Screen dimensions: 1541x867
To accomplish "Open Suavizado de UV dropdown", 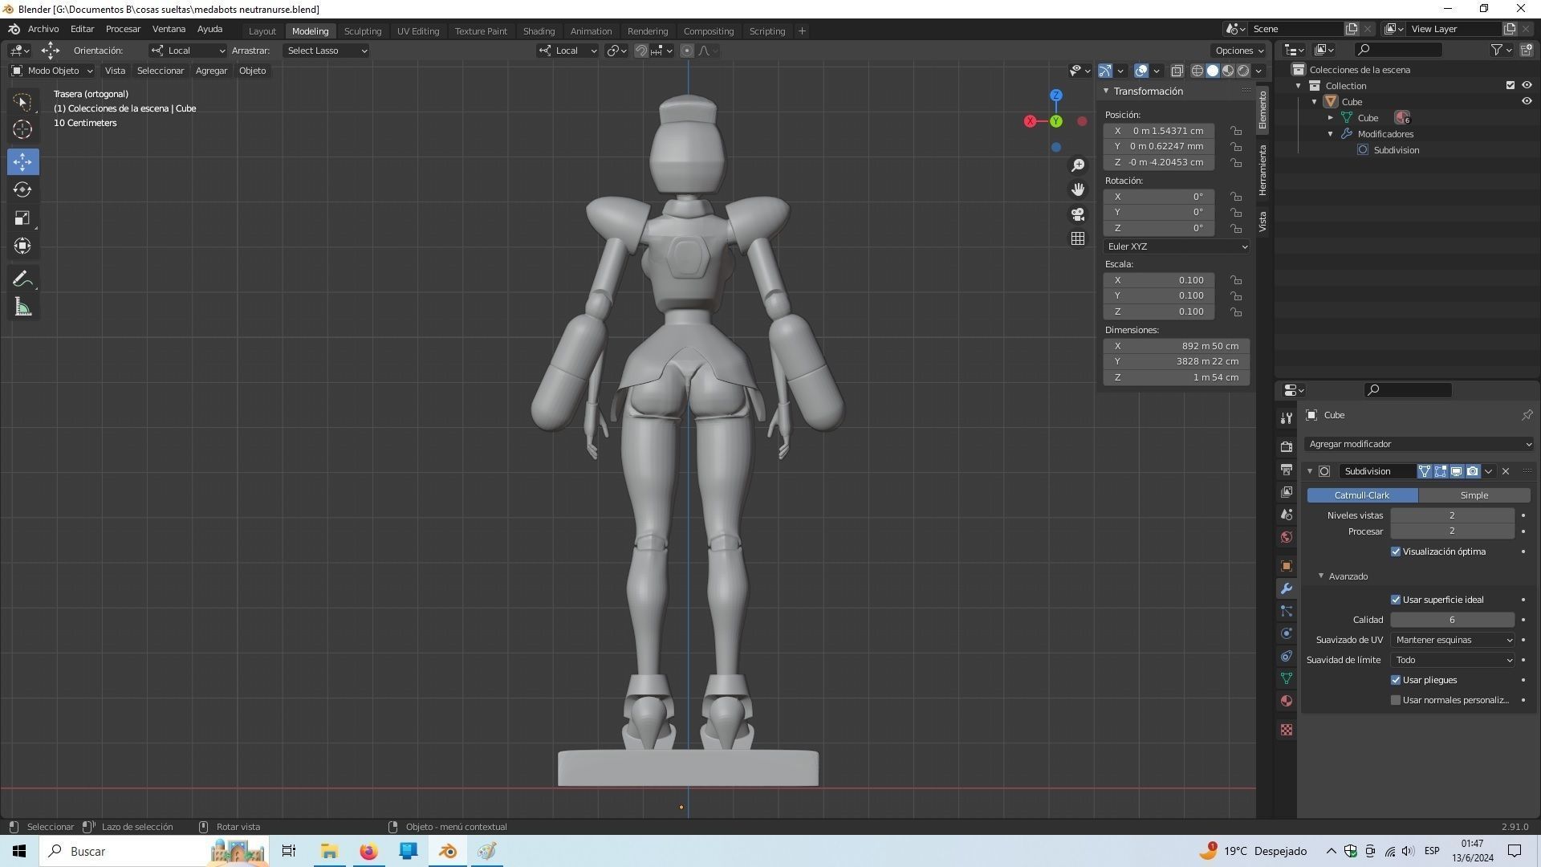I will tap(1453, 640).
